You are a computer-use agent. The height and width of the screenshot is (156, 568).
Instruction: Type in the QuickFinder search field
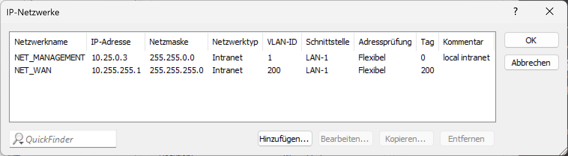click(67, 139)
